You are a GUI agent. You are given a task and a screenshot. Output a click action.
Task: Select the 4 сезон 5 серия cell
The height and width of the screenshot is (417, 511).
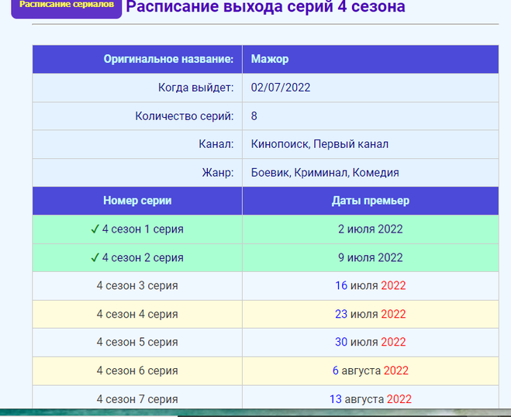[137, 343]
